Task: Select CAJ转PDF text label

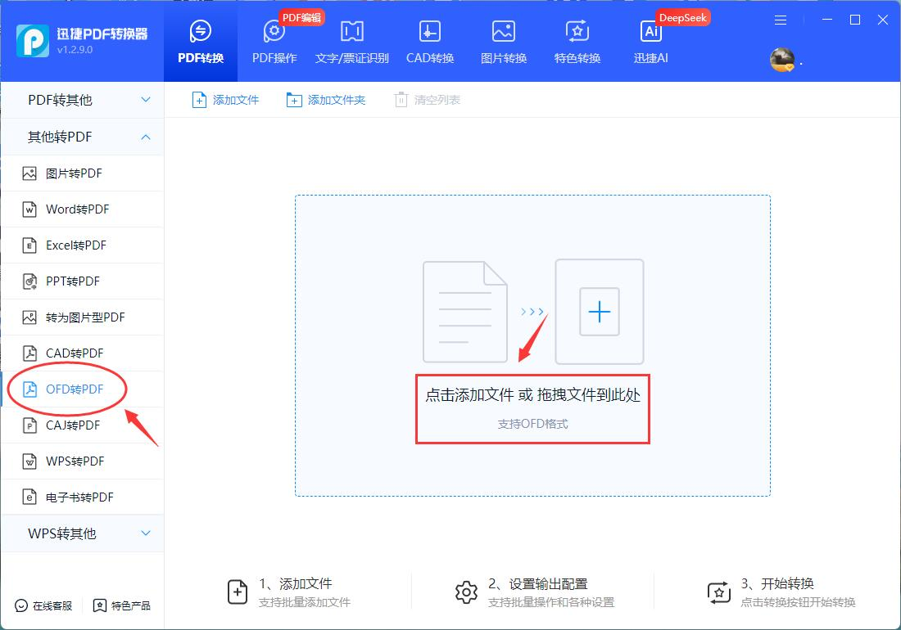Action: pyautogui.click(x=73, y=425)
